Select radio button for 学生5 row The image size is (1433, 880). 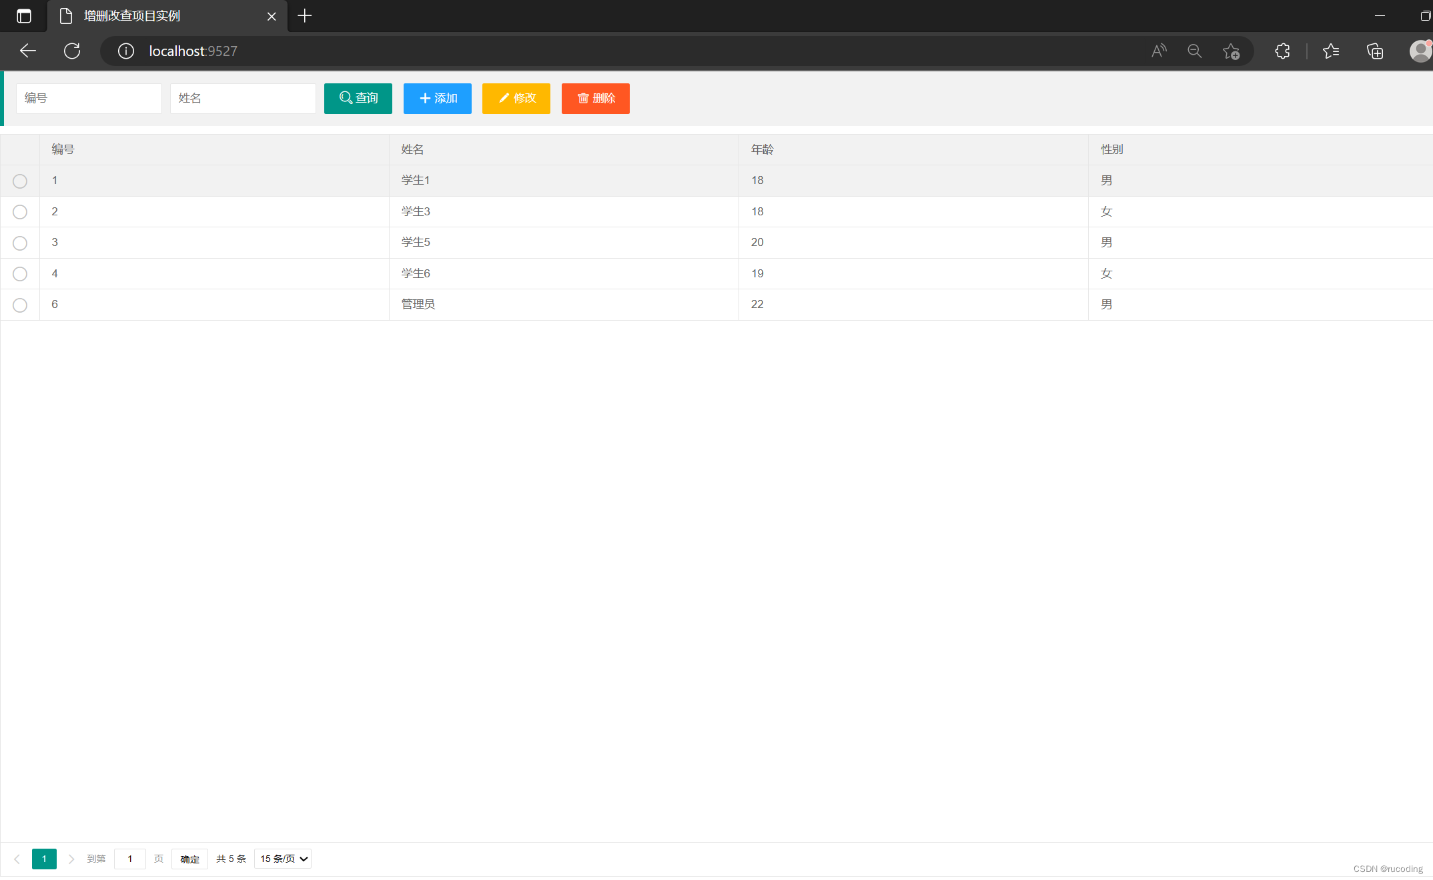pos(20,243)
